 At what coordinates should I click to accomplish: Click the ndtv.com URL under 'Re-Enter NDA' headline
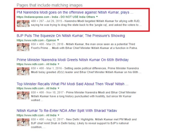[x=36, y=115]
